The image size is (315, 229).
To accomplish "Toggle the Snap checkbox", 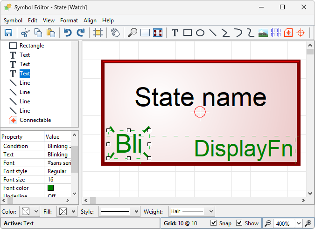I will coord(214,223).
